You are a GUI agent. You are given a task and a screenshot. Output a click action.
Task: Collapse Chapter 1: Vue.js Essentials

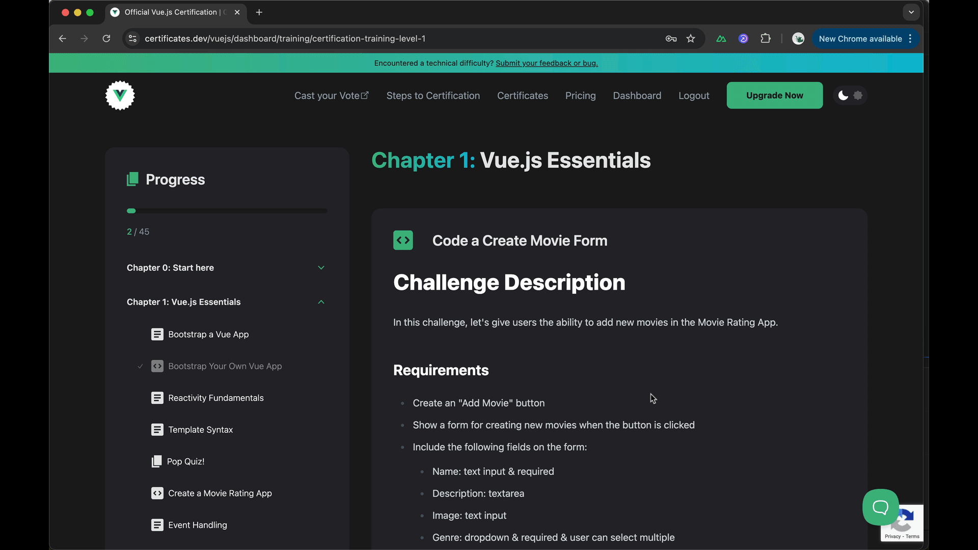[x=226, y=302]
